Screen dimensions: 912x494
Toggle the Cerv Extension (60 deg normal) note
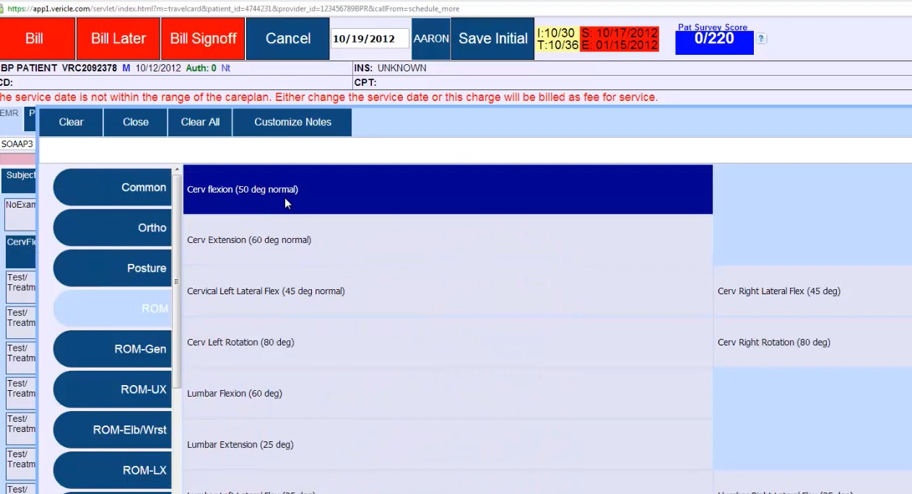pos(448,239)
